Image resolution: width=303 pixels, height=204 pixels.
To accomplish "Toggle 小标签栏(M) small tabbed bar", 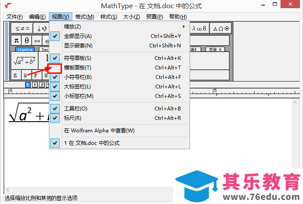I will pyautogui.click(x=119, y=96).
